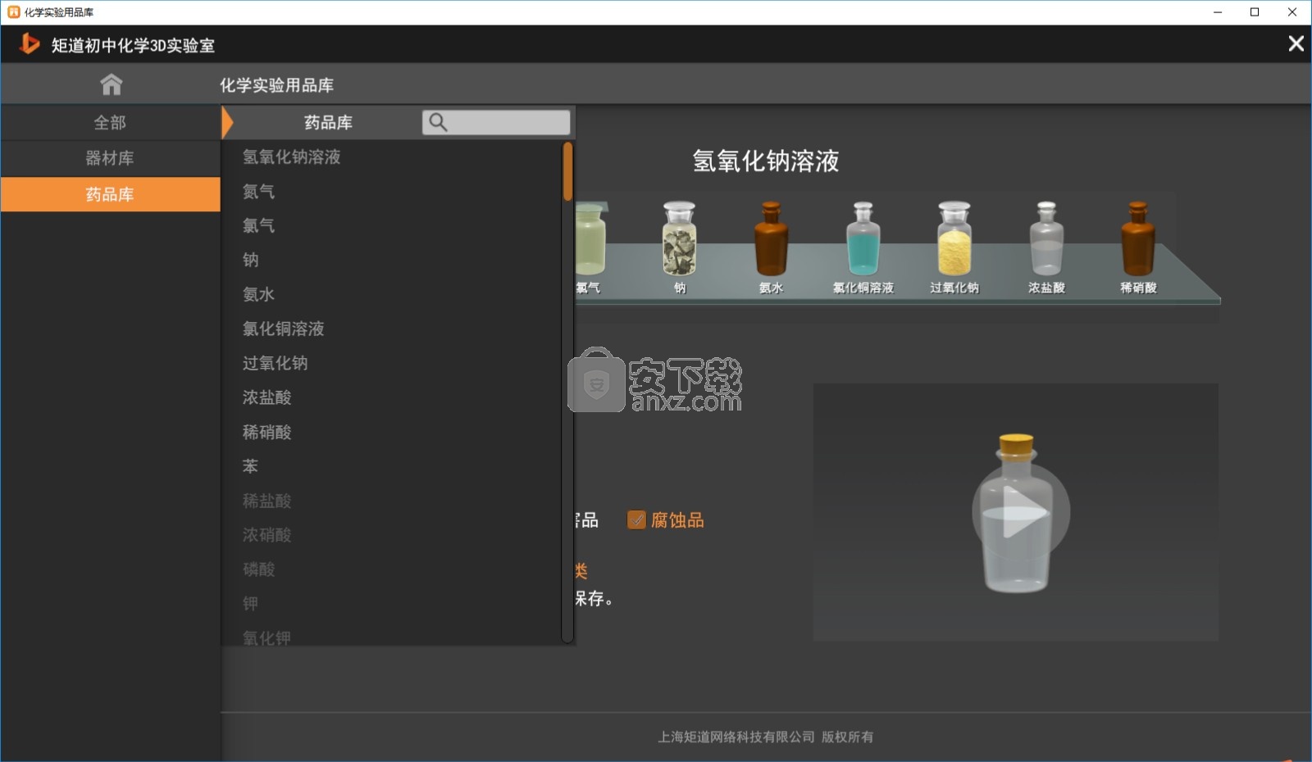
Task: Choose 磷酸 in the list
Action: [258, 569]
